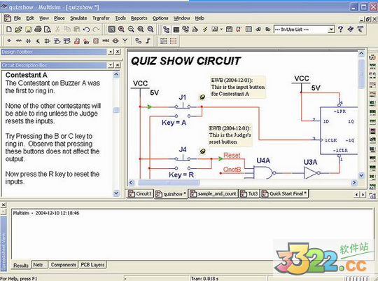Switch to the sample_and_count tab

(x=213, y=193)
